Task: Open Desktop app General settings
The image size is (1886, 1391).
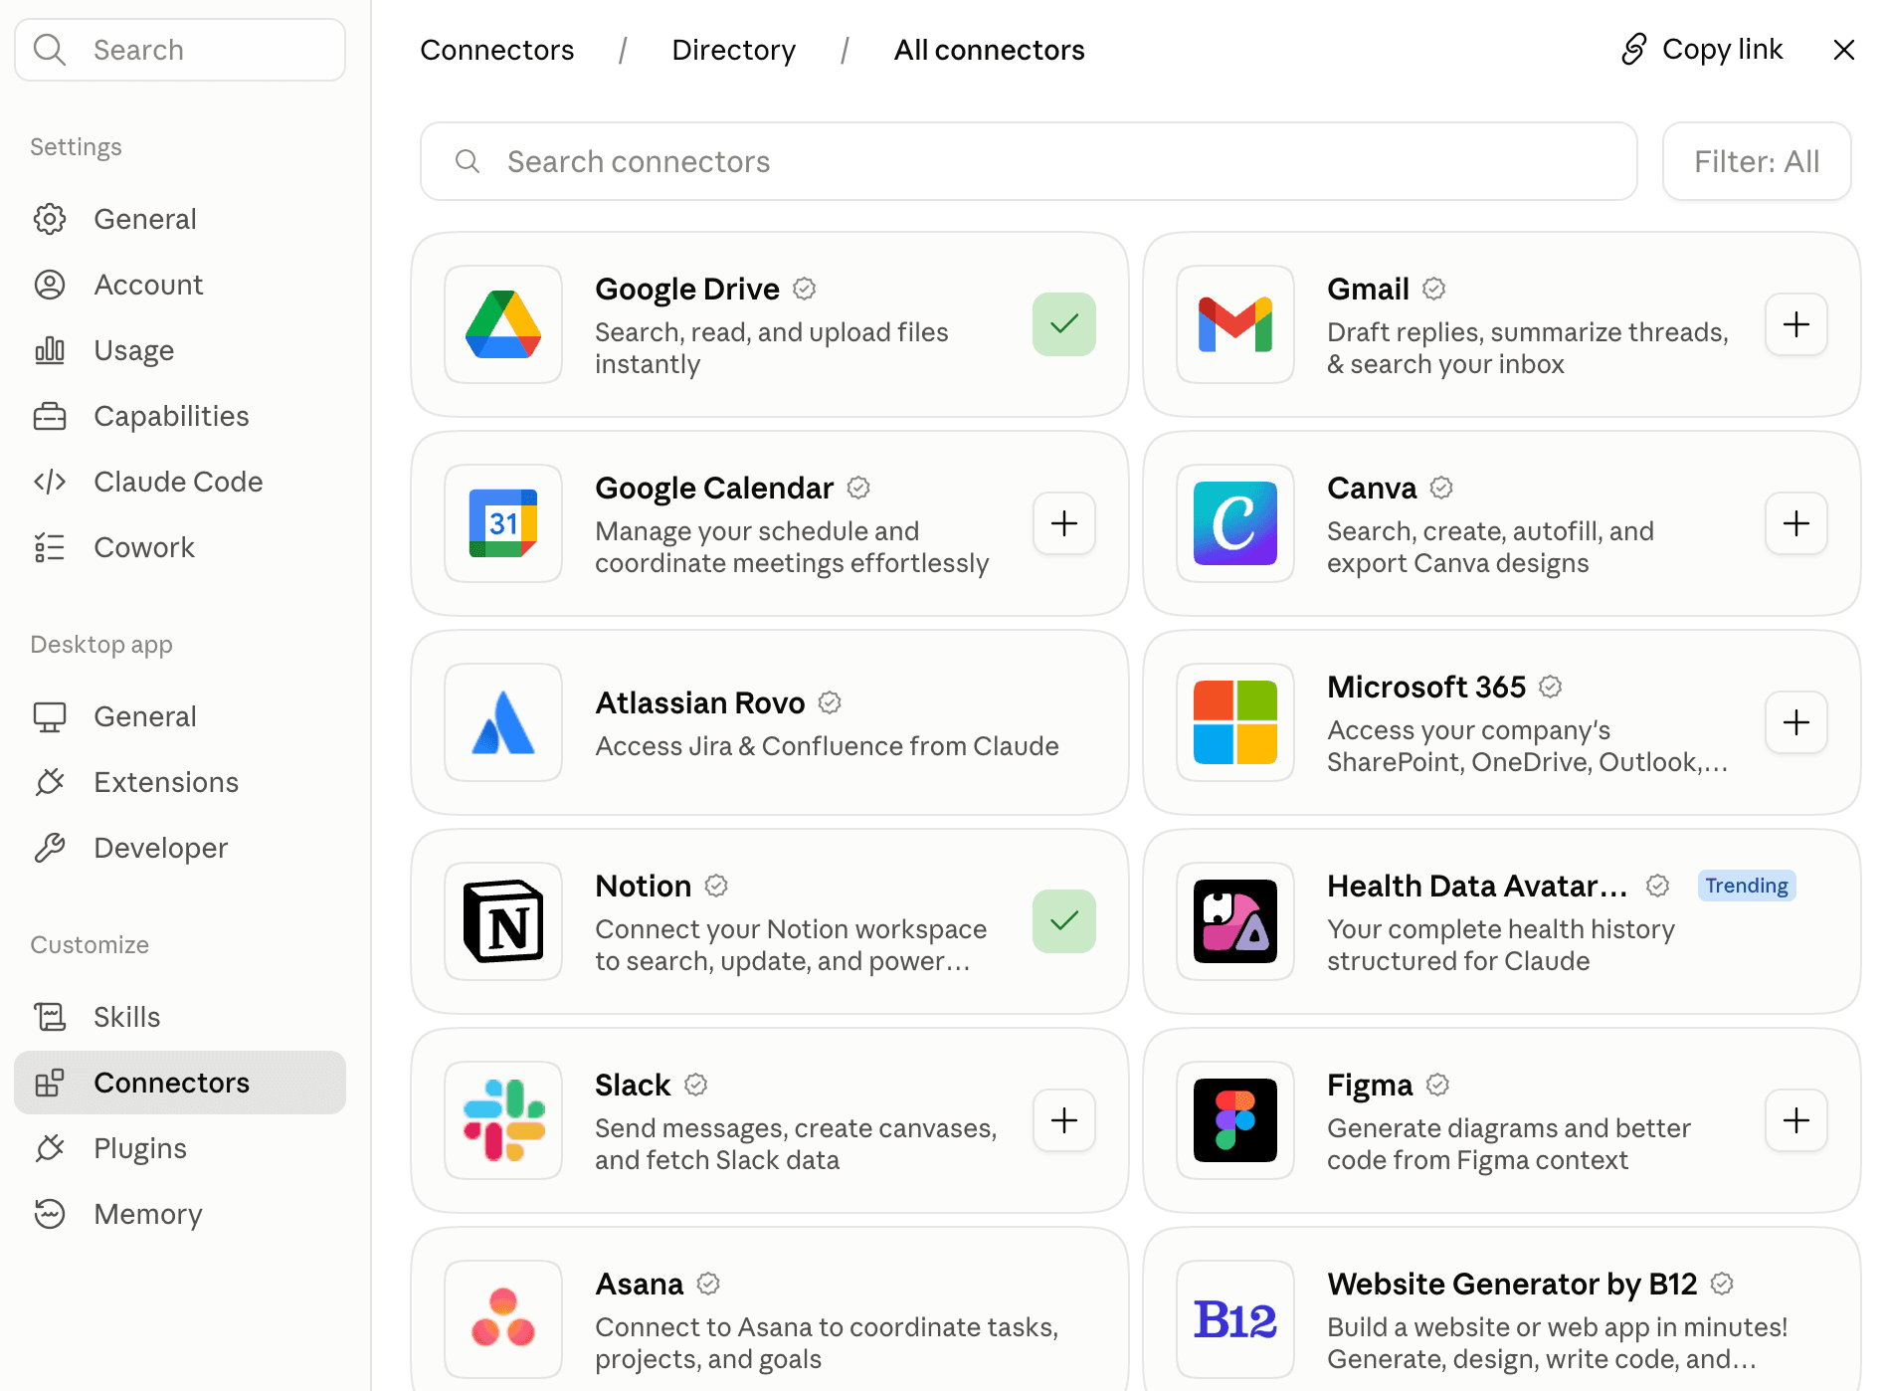Action: tap(180, 716)
